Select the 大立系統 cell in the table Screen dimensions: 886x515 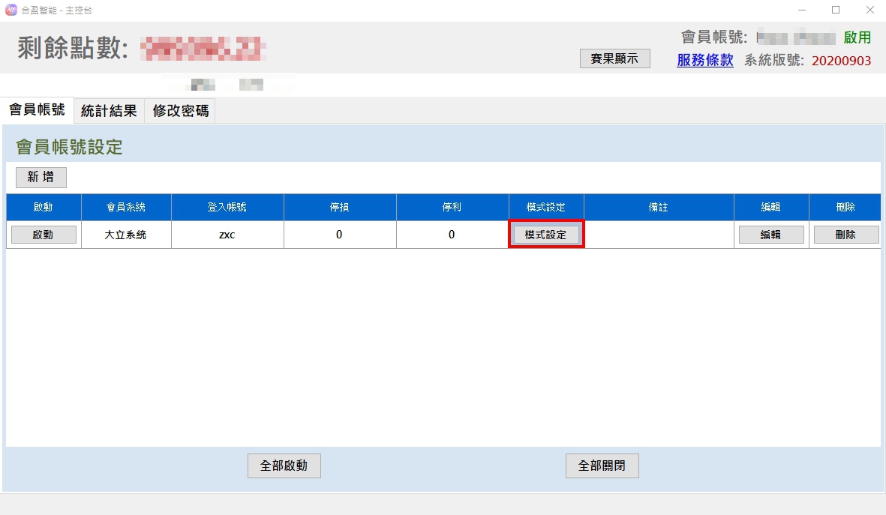126,235
